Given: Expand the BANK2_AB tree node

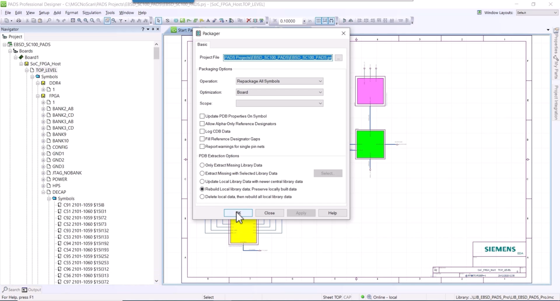Looking at the screenshot, I should pos(43,109).
